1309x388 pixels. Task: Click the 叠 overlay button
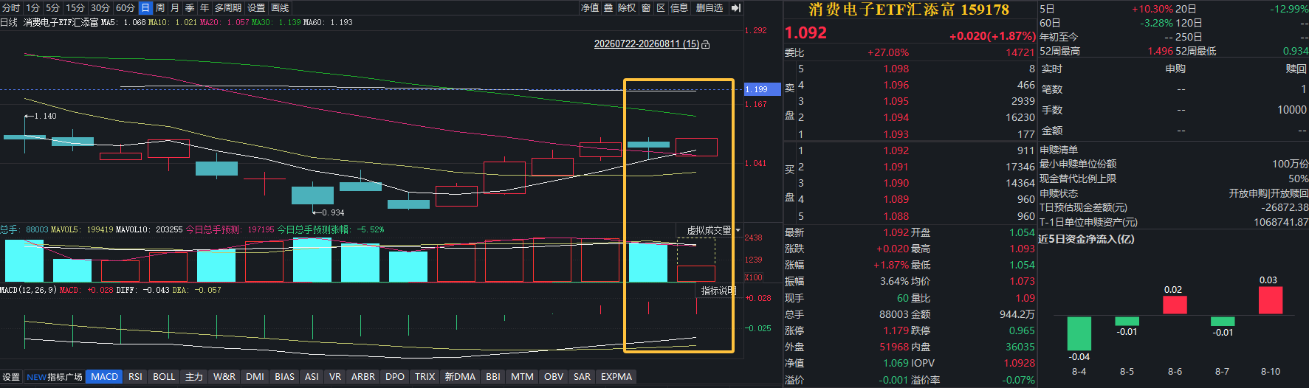pos(608,7)
